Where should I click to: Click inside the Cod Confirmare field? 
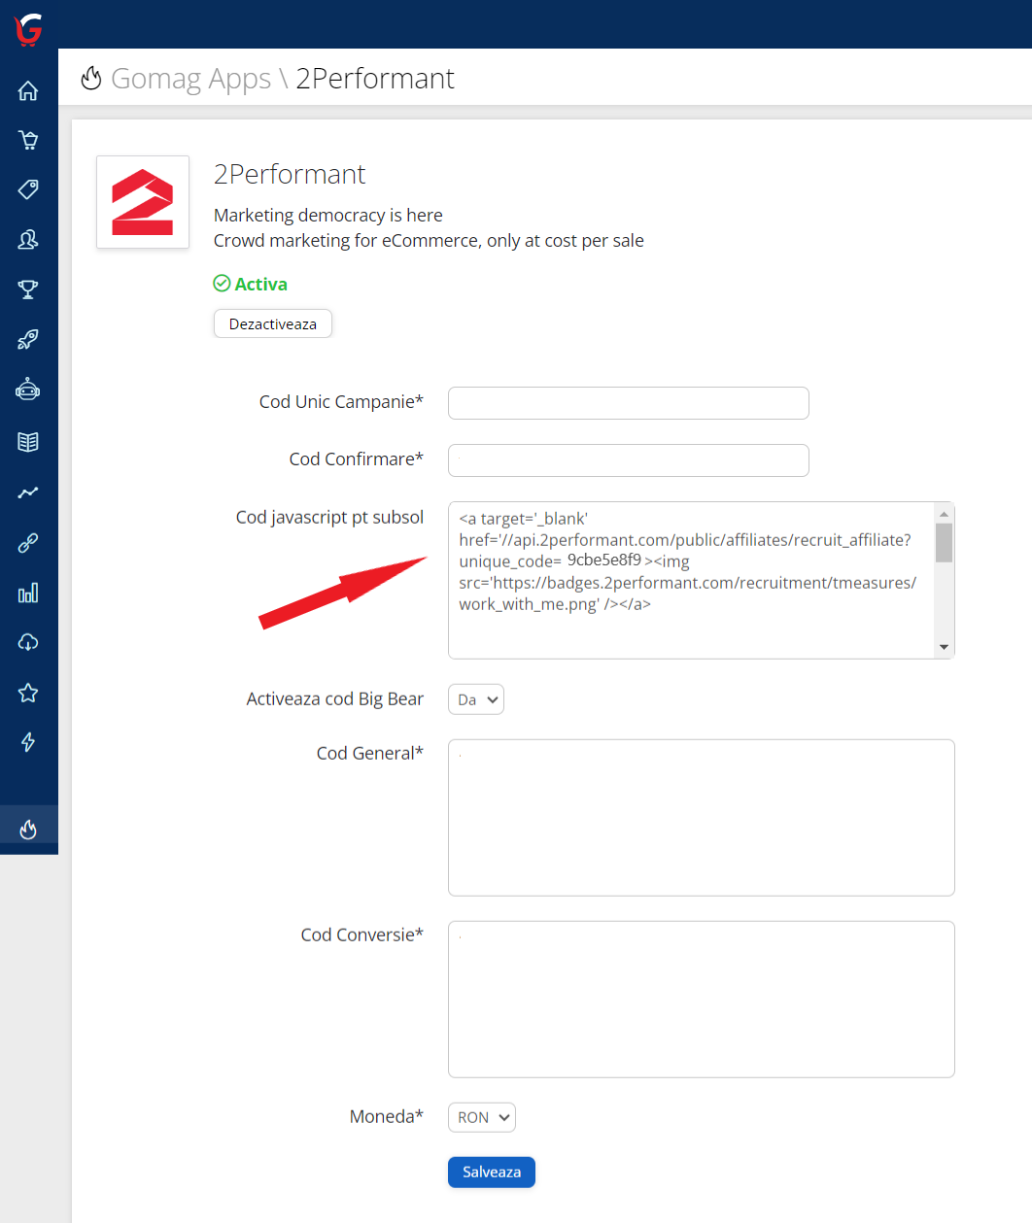[628, 460]
